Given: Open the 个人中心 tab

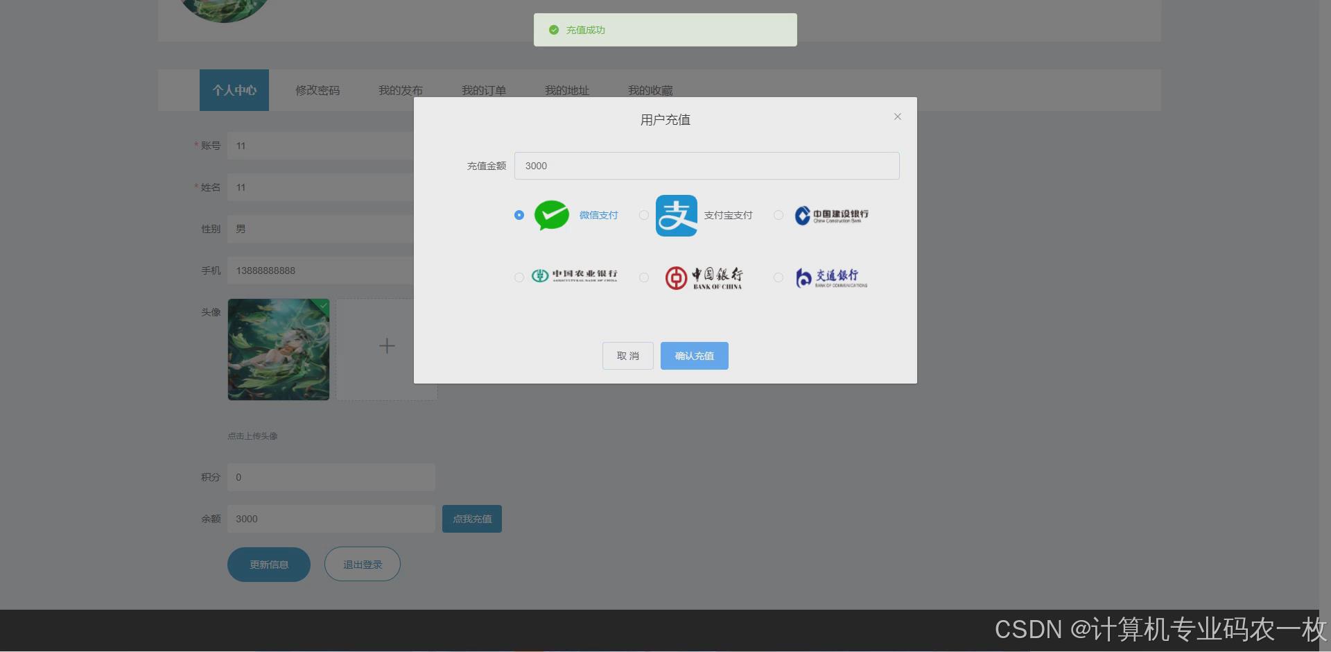Looking at the screenshot, I should point(234,90).
